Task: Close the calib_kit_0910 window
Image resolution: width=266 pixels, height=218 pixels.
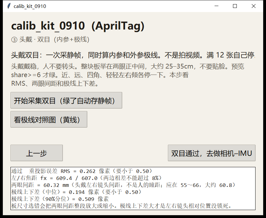Action: [x=254, y=6]
